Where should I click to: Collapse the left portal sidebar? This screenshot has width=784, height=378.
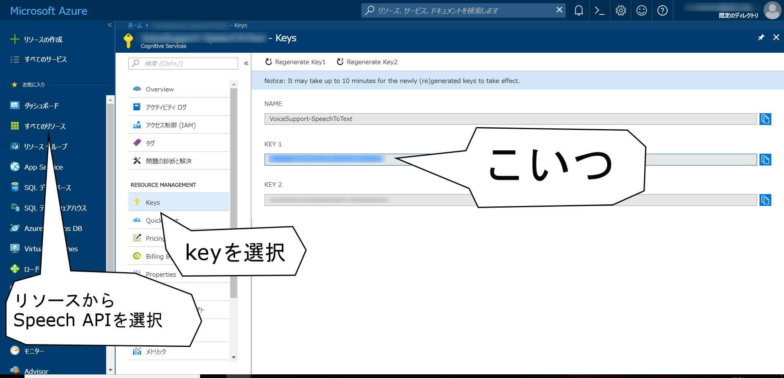pyautogui.click(x=109, y=25)
